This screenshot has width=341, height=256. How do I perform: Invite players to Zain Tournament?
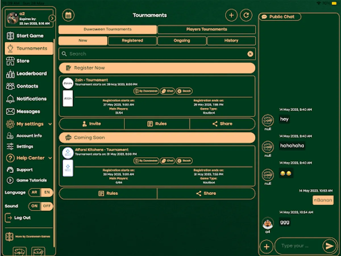coord(92,124)
